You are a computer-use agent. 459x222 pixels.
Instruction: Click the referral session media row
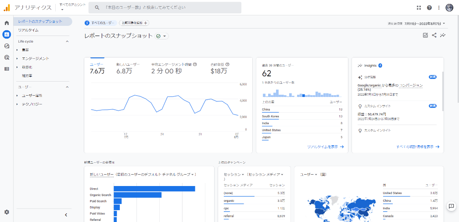coord(254,216)
